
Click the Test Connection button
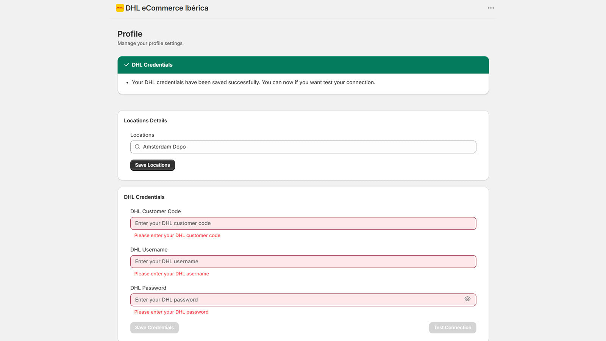pos(453,328)
